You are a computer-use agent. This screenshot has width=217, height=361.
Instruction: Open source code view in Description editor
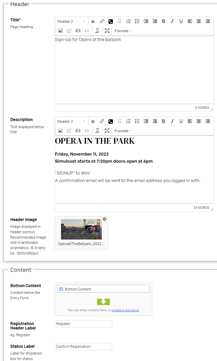pos(87,131)
